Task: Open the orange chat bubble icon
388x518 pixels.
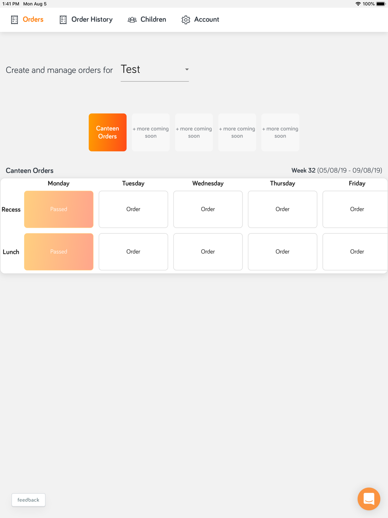Action: [x=369, y=499]
